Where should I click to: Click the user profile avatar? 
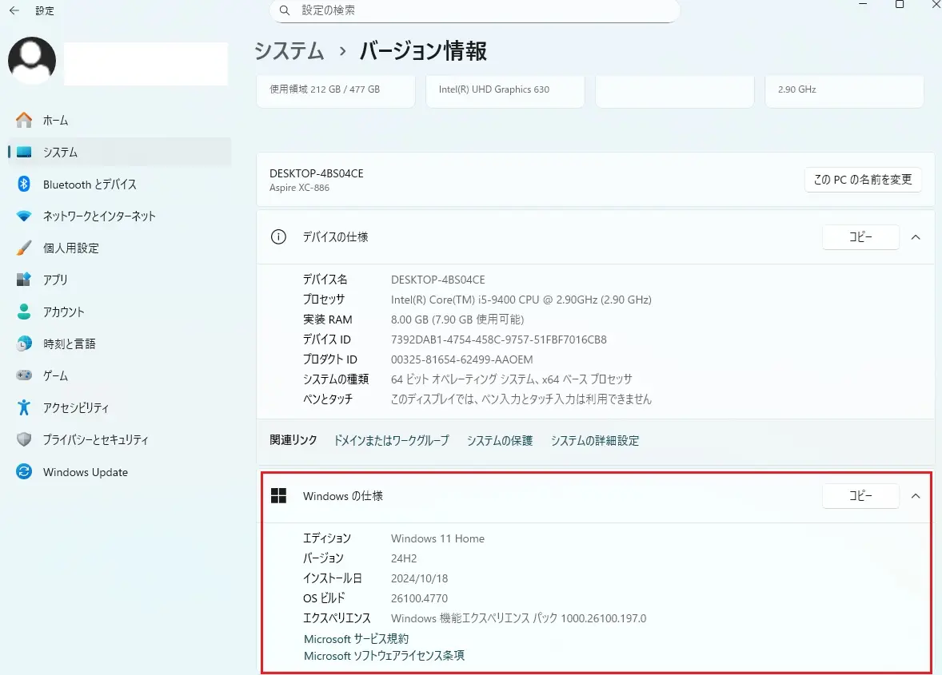[32, 61]
